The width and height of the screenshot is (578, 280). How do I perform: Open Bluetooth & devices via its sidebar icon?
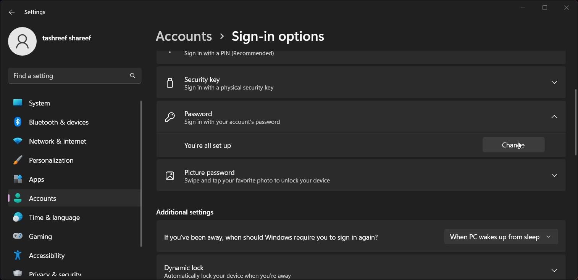(18, 122)
